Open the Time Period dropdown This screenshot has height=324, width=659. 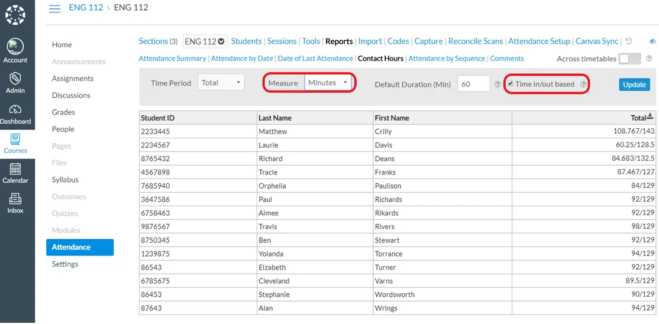click(221, 83)
